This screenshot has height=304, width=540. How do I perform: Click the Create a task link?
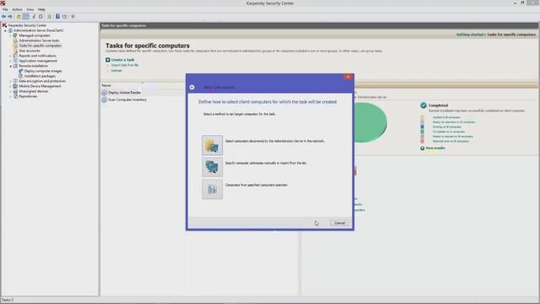click(x=122, y=60)
